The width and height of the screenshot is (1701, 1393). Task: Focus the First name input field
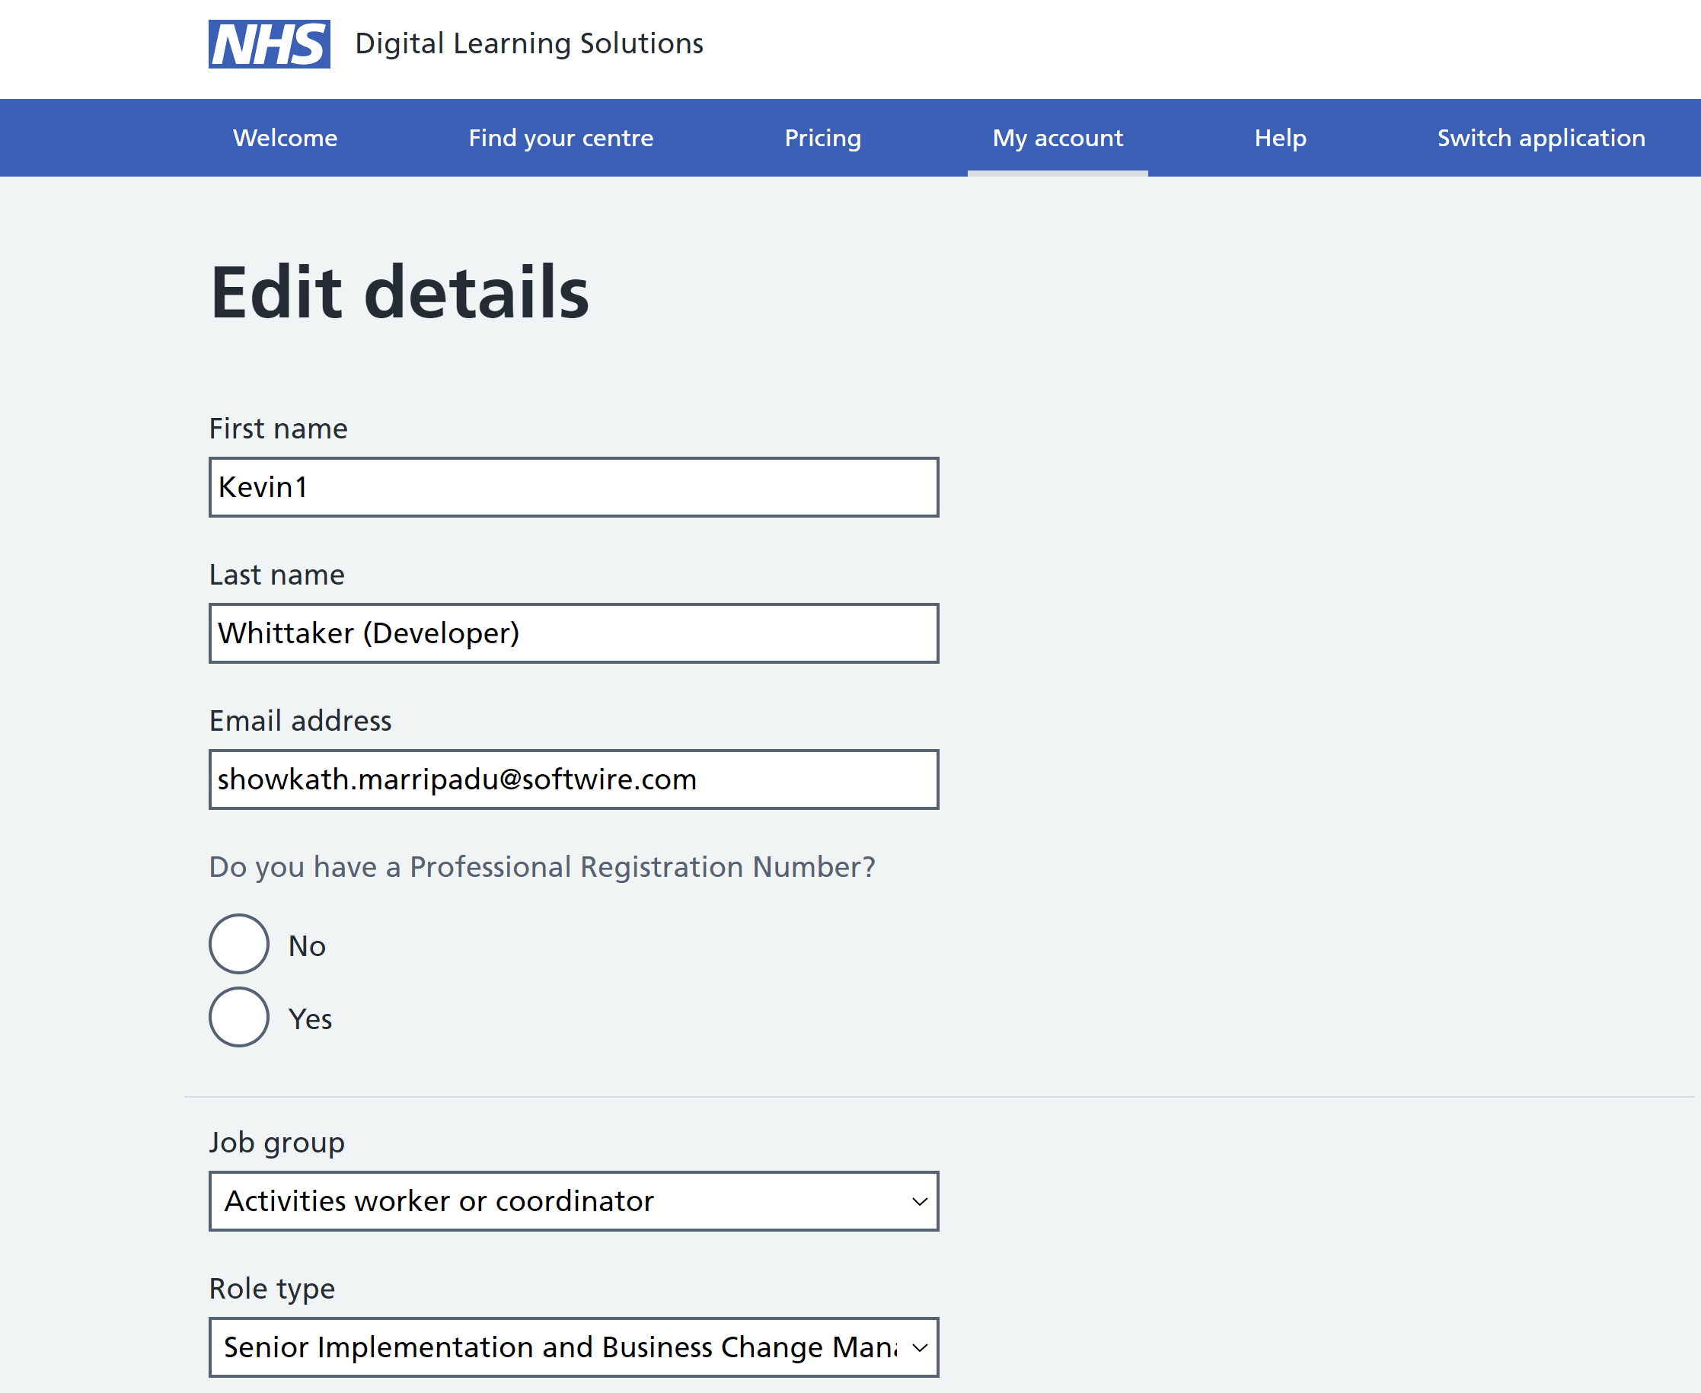[x=573, y=487]
